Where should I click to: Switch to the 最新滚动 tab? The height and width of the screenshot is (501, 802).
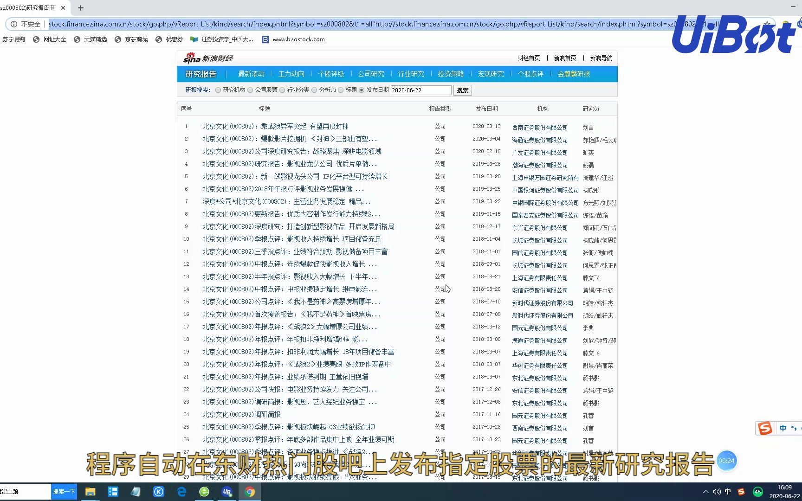251,74
